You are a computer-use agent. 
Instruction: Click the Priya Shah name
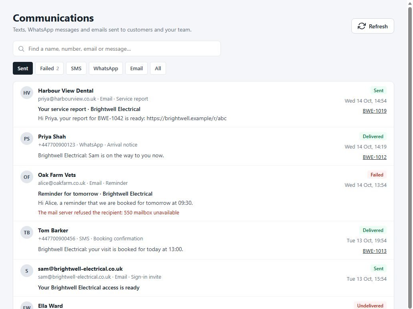pyautogui.click(x=52, y=137)
